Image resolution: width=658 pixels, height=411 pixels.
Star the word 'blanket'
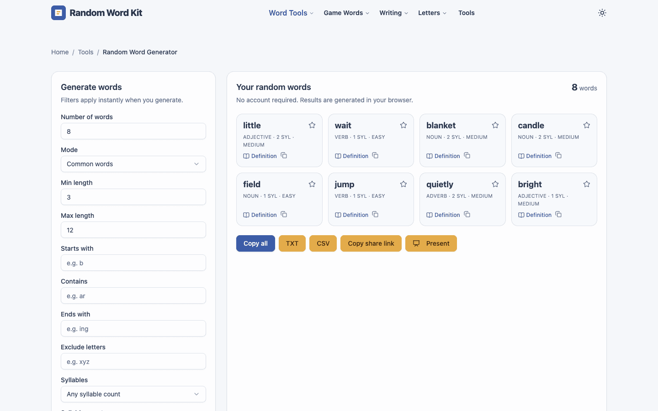tap(495, 125)
